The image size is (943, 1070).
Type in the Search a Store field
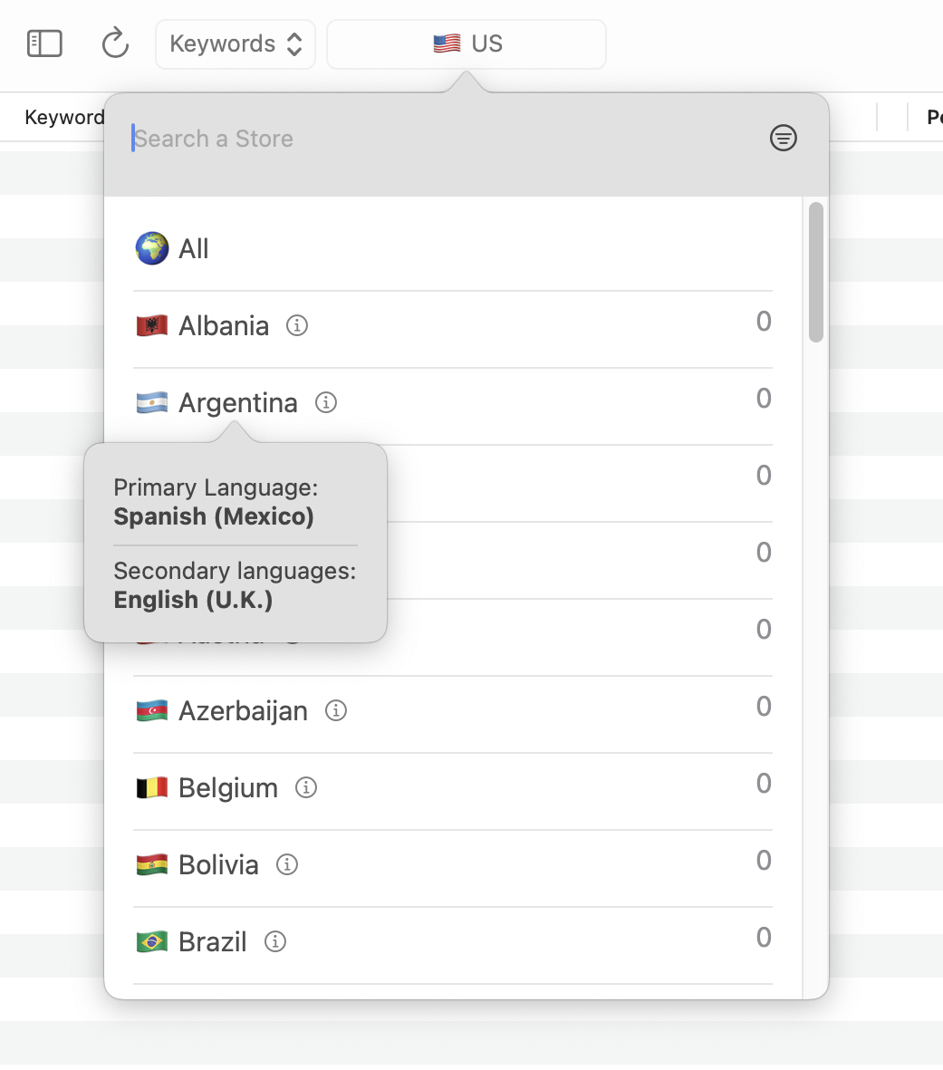click(x=444, y=139)
